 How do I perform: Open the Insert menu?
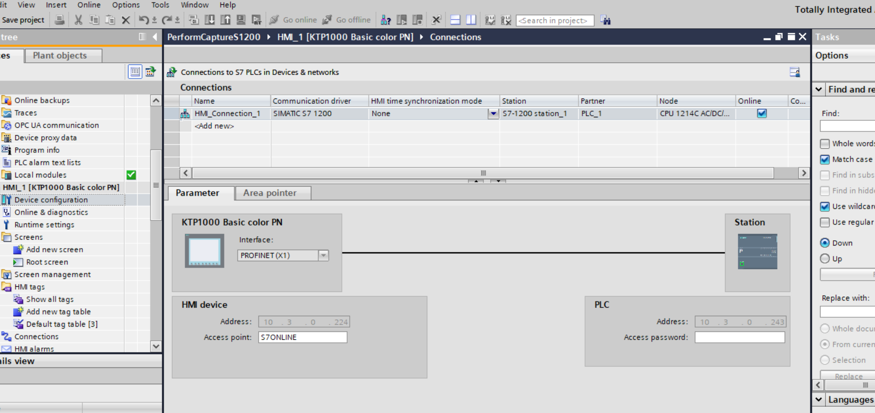(56, 5)
